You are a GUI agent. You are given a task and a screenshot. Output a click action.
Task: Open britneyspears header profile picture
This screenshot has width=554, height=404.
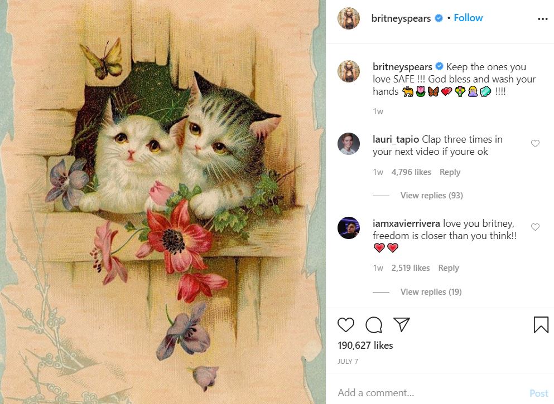point(349,18)
